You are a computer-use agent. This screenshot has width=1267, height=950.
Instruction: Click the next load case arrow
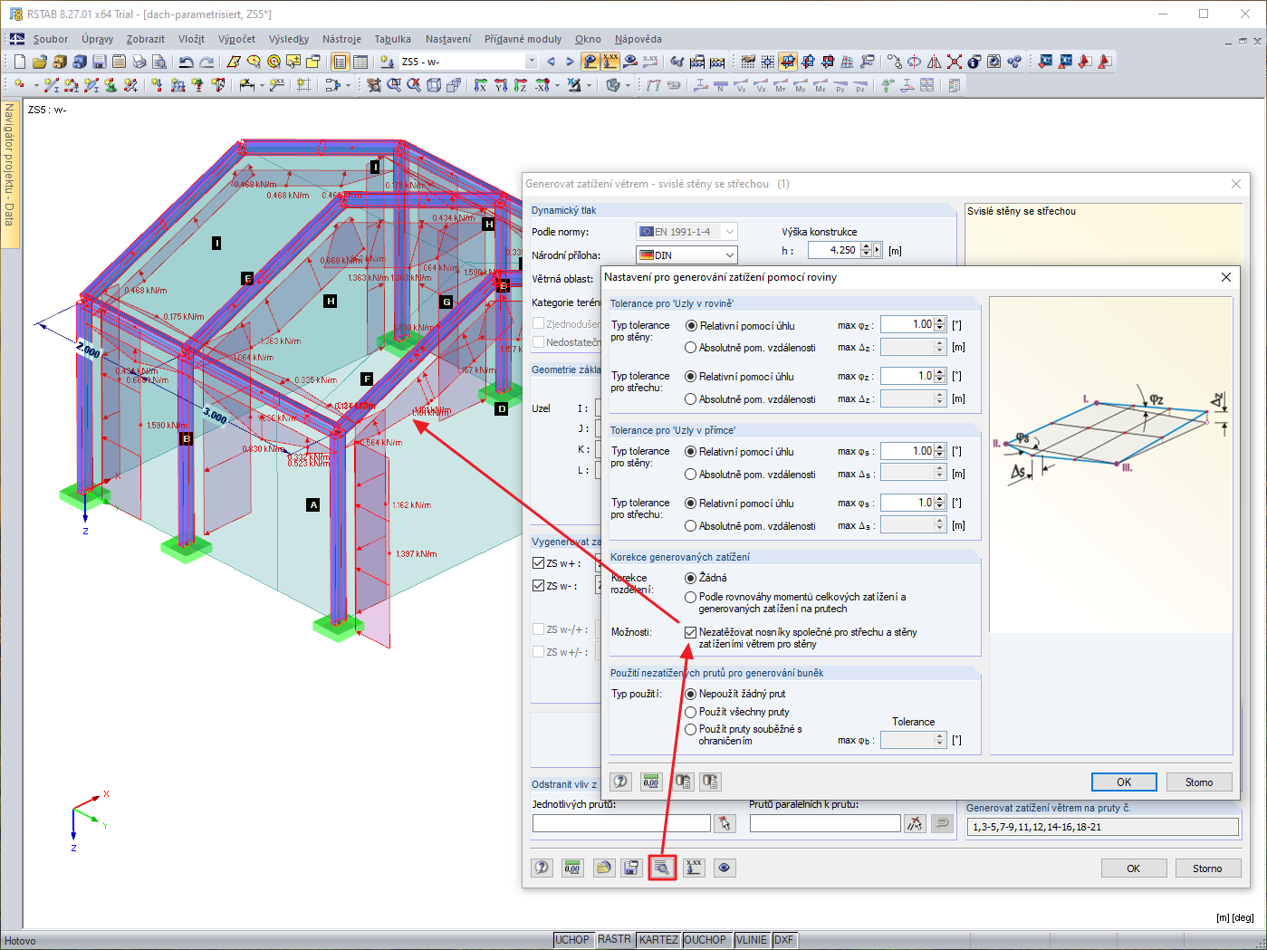tap(570, 62)
